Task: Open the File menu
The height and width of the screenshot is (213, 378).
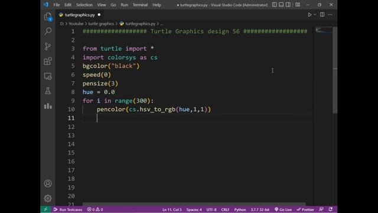Action: [57, 5]
